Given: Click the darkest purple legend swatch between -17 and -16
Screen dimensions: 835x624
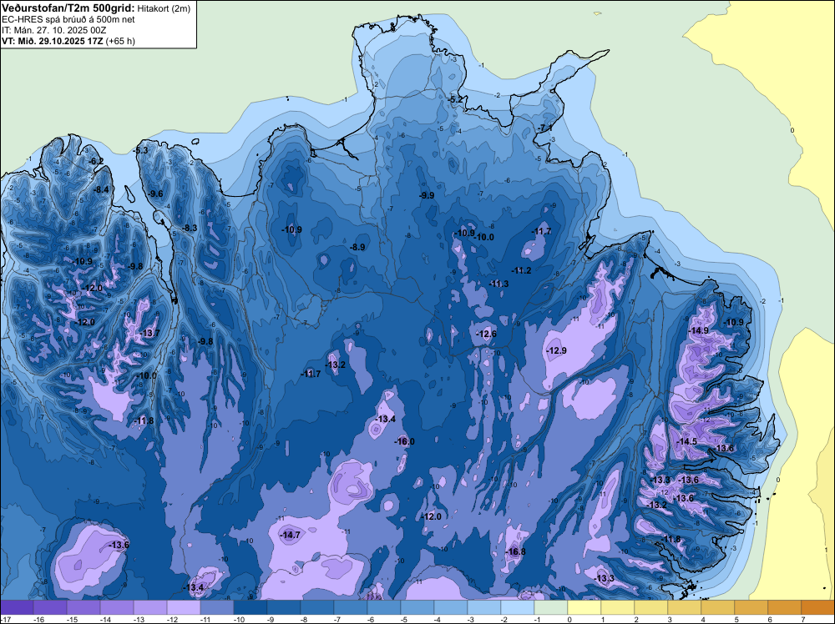Looking at the screenshot, I should click(x=17, y=607).
